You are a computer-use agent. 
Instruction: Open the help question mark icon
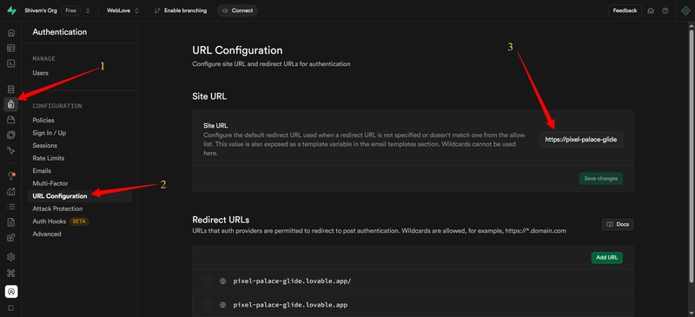665,10
